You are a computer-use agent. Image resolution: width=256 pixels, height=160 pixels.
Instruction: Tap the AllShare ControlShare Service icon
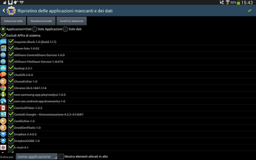tap(3, 55)
